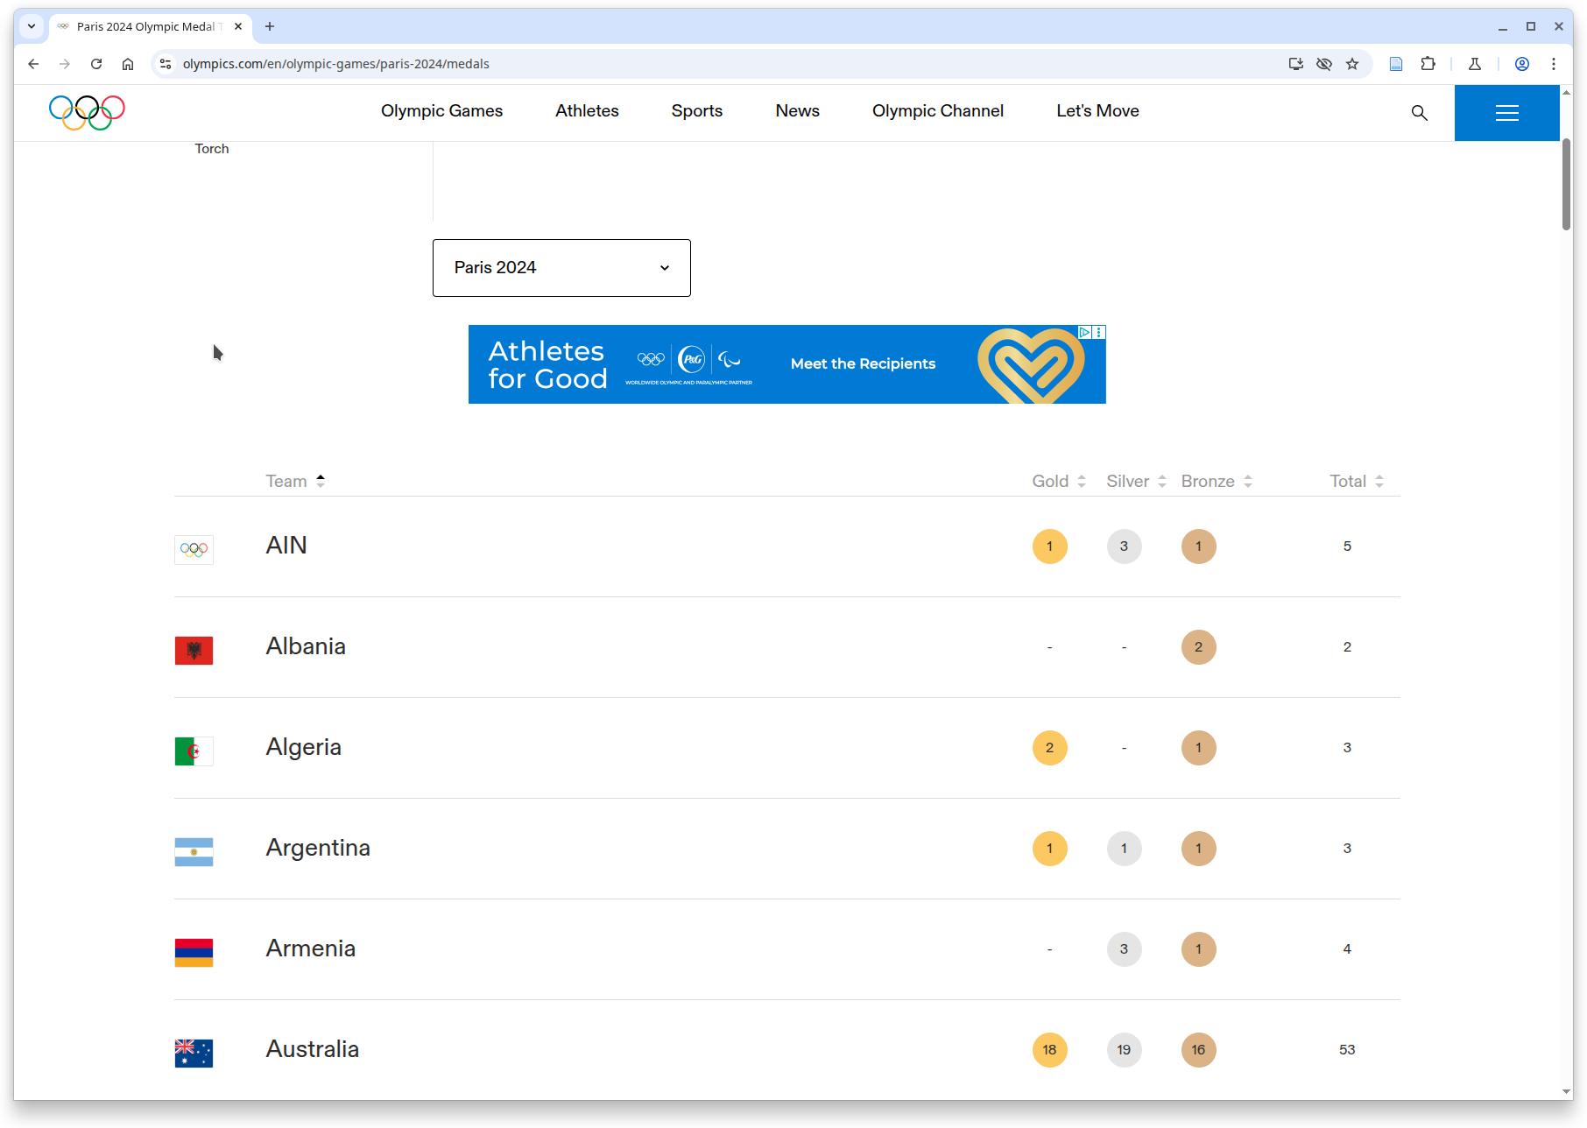
Task: Click Albania's bronze medal count 2
Action: tap(1198, 647)
